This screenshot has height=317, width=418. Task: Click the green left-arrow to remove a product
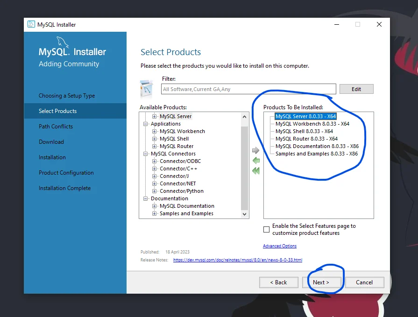point(256,161)
